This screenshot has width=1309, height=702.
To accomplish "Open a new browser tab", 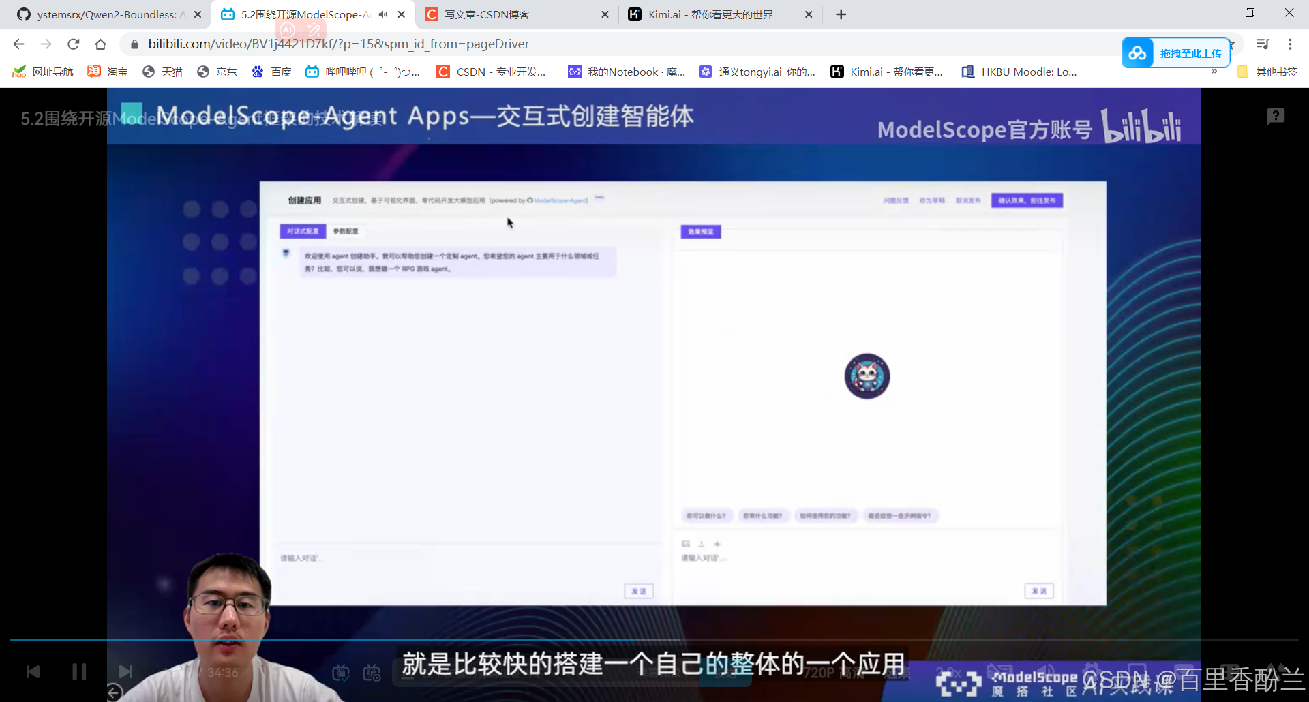I will [841, 14].
